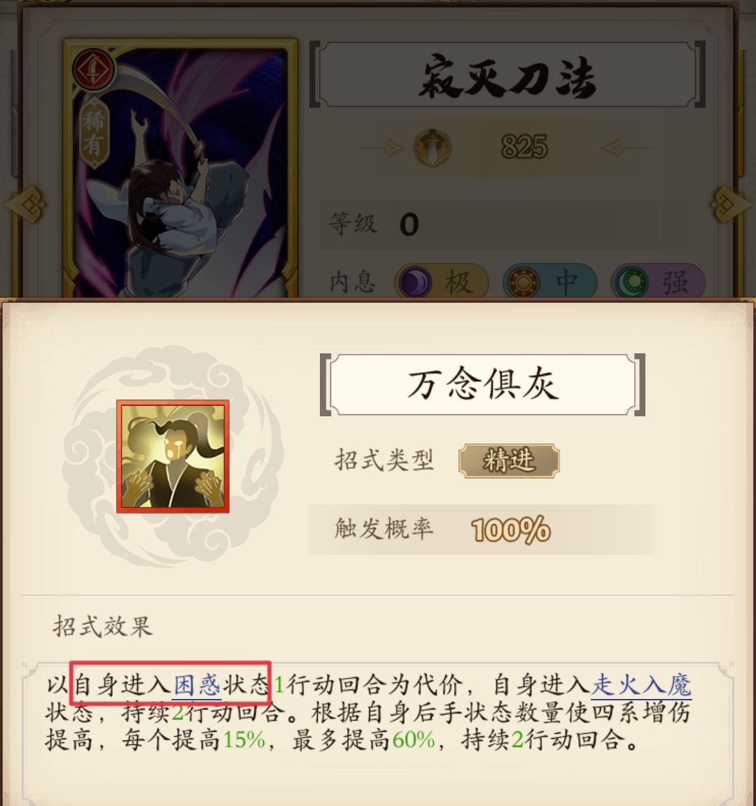Open the 走火入魔 status link
The image size is (756, 806).
tap(641, 685)
